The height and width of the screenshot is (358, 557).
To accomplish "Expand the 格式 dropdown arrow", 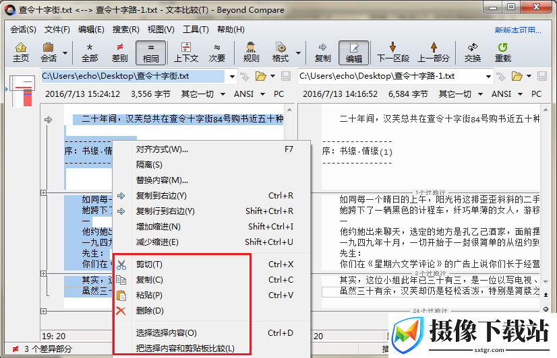I will [298, 53].
